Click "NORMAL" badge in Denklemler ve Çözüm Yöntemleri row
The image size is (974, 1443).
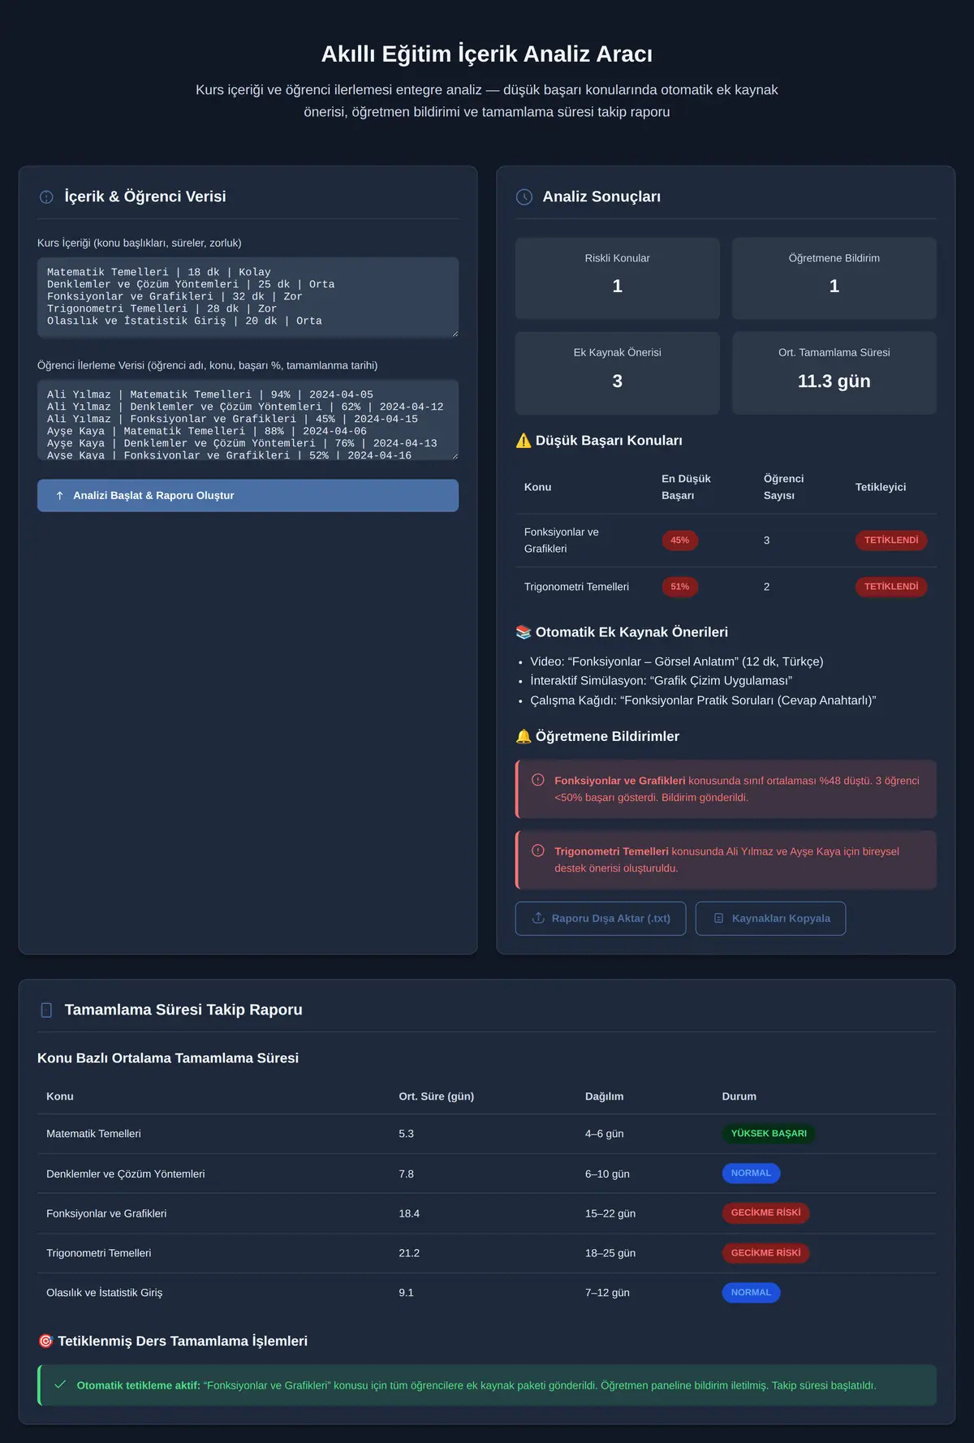751,1174
